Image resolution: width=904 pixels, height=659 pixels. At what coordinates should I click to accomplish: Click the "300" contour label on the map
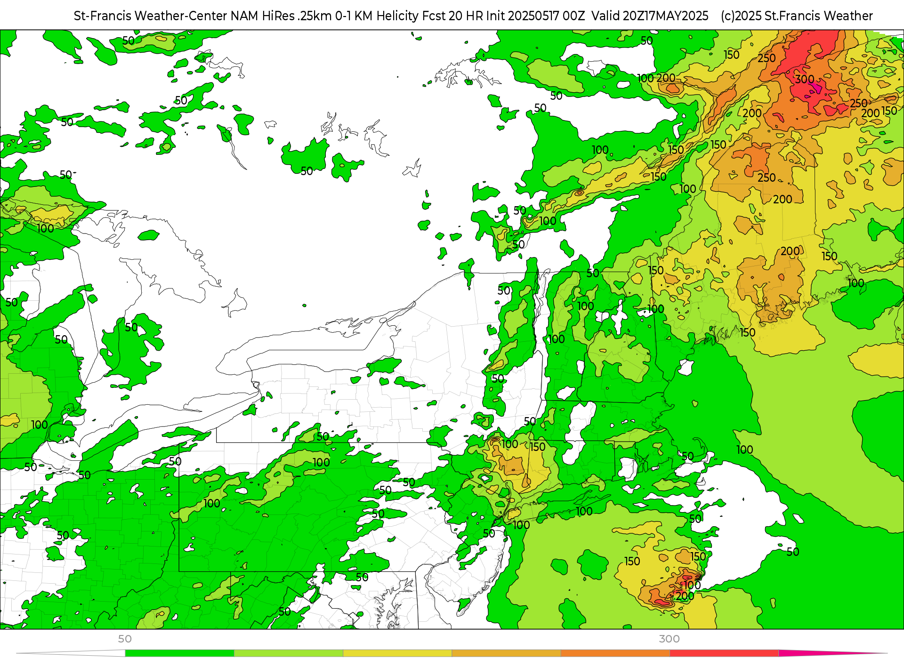click(805, 79)
